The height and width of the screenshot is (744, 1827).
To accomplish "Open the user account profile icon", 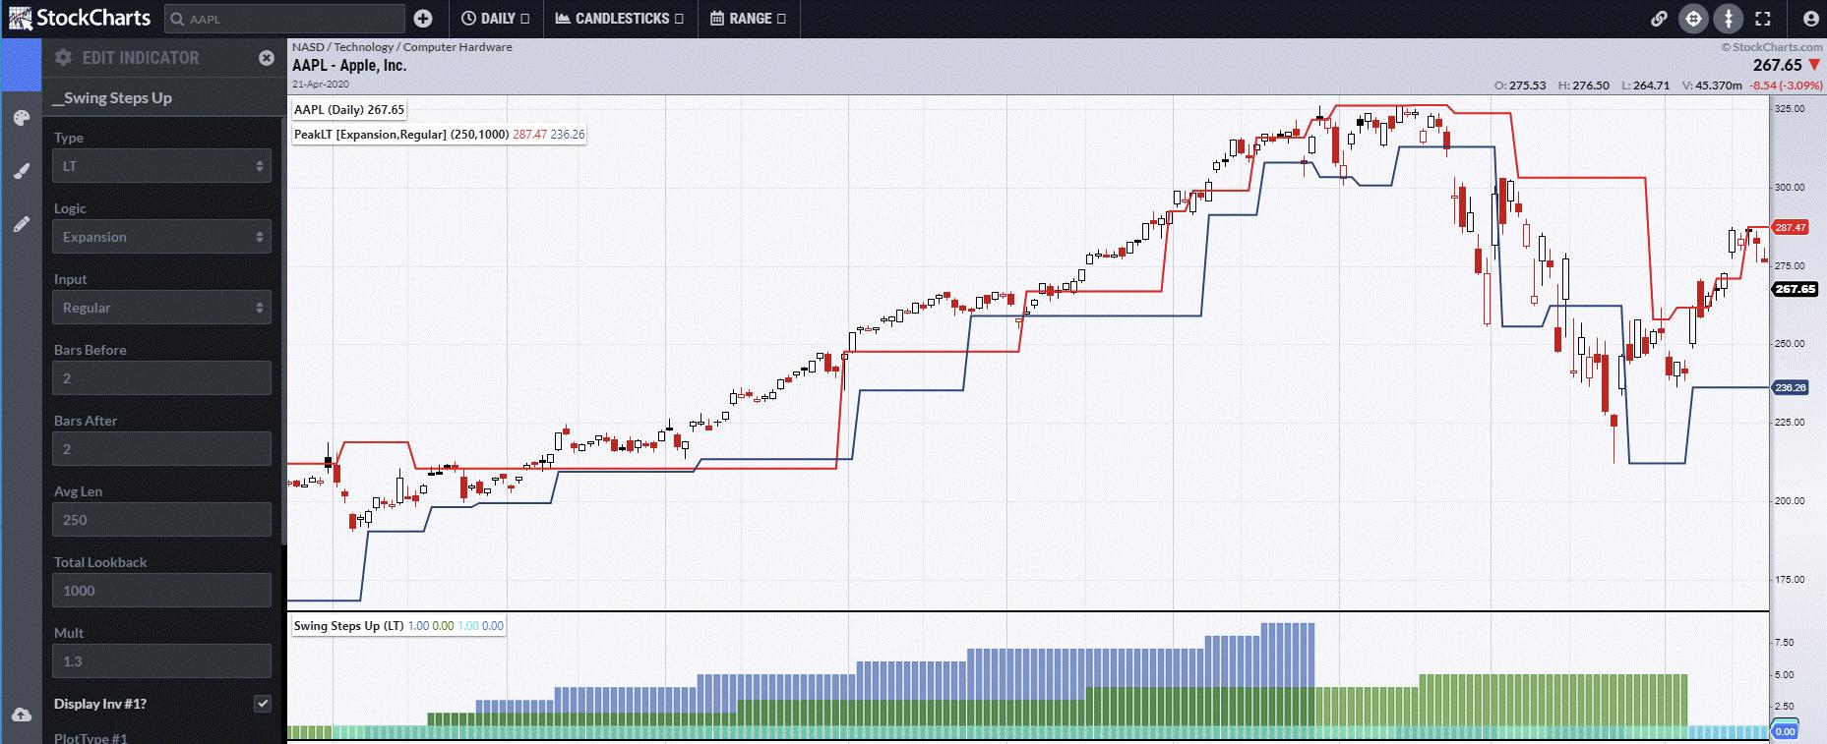I will click(1810, 19).
